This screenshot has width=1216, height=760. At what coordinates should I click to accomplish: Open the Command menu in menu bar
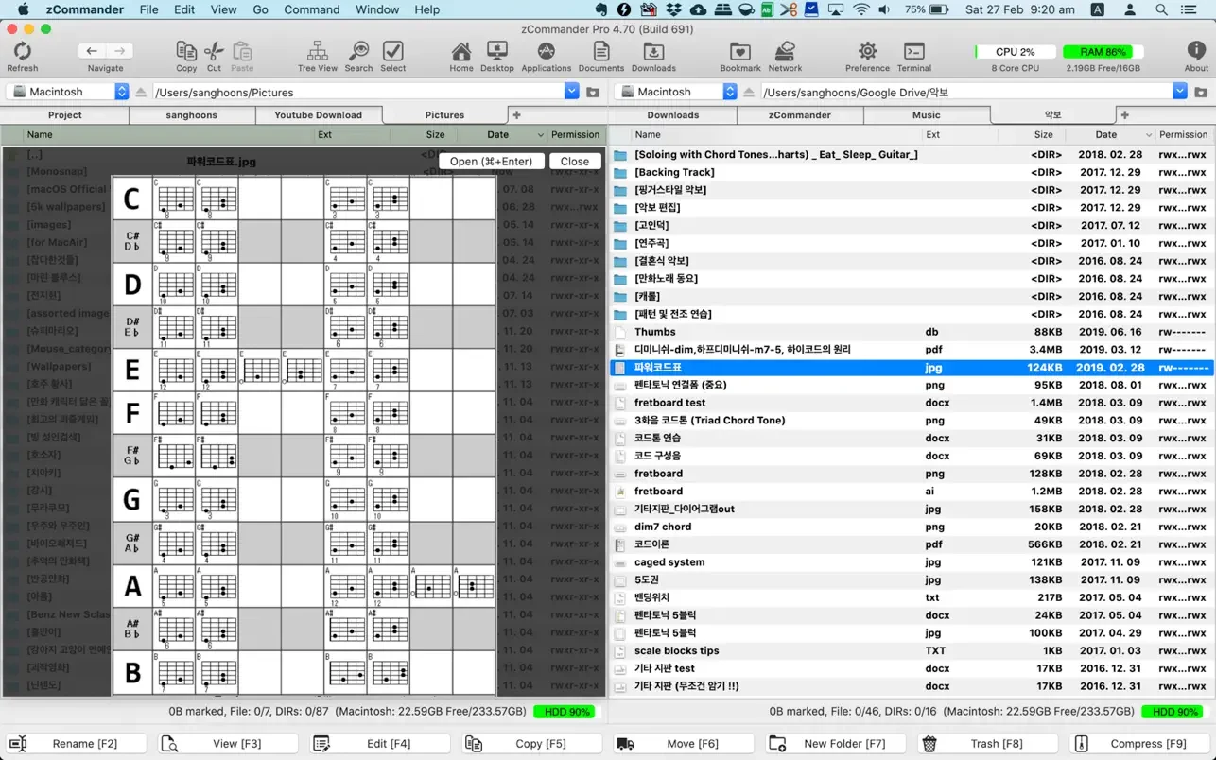pos(311,9)
